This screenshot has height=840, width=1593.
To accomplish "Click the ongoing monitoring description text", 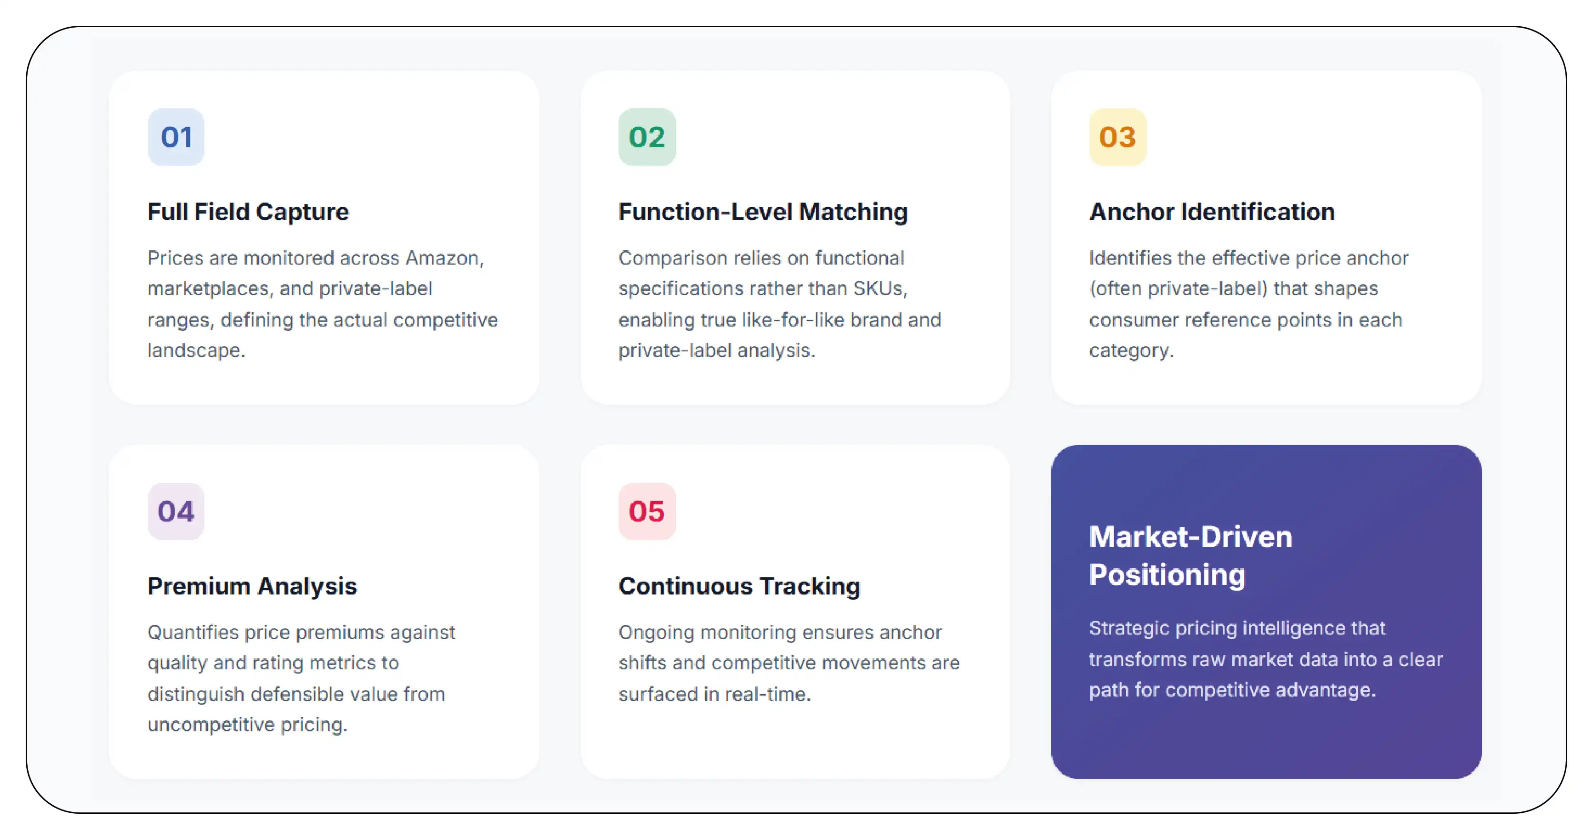I will point(789,663).
